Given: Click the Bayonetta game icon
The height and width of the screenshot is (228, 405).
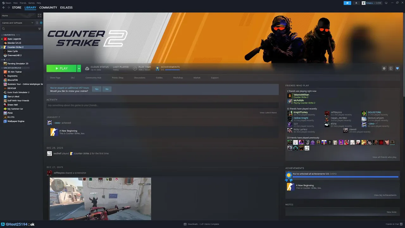Looking at the screenshot, I should (x=5, y=76).
